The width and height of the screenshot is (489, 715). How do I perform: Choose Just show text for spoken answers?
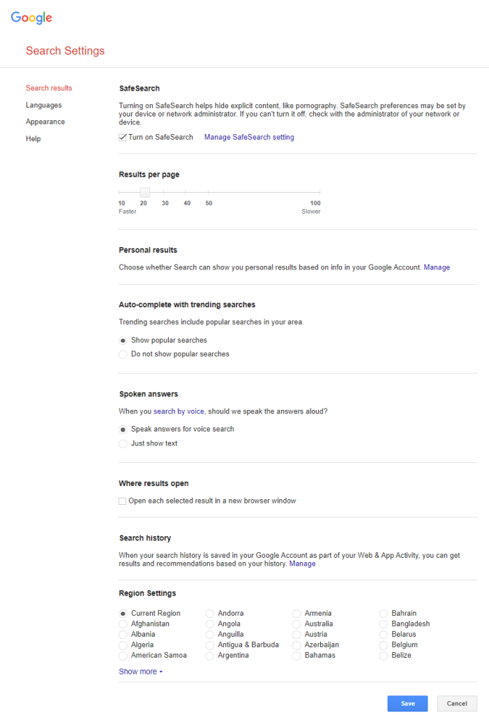click(x=123, y=443)
